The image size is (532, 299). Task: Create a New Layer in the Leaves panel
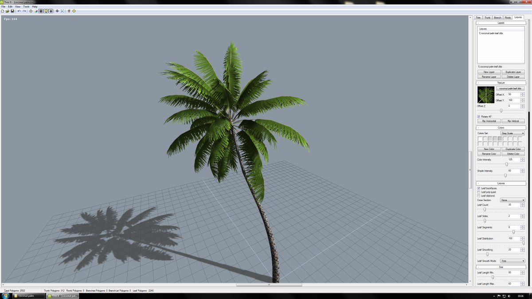[489, 72]
